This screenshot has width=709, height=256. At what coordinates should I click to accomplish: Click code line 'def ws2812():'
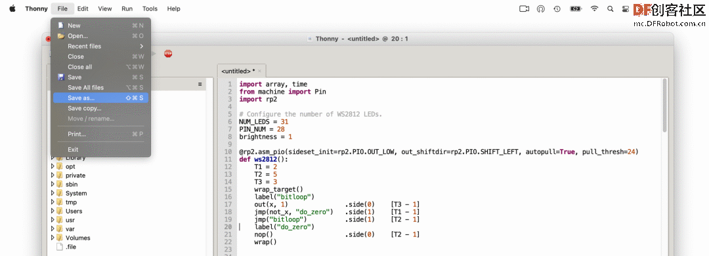point(264,159)
